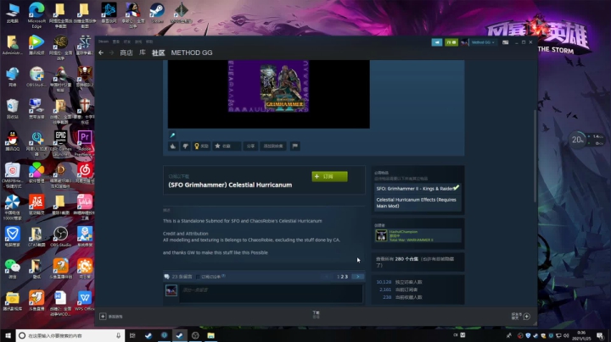Open Task View on the taskbar
The height and width of the screenshot is (342, 611).
pyautogui.click(x=132, y=335)
